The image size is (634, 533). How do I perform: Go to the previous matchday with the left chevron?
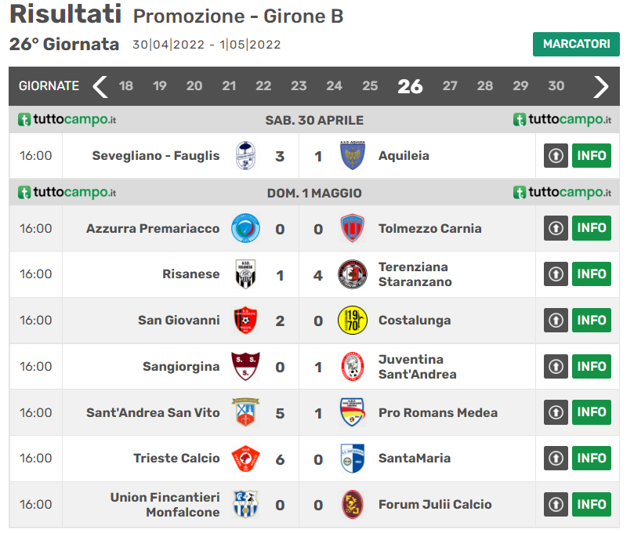100,86
